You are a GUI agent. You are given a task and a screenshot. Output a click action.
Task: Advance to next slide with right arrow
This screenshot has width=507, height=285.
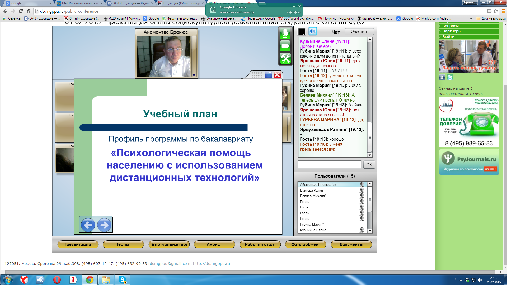coord(104,225)
